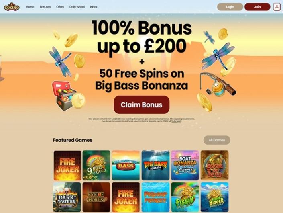283x213 pixels.
Task: Click the Login button
Action: coord(230,7)
